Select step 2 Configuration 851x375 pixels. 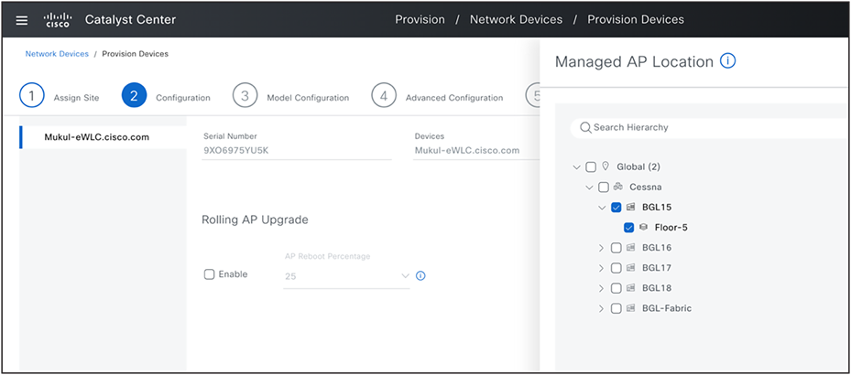pyautogui.click(x=166, y=96)
